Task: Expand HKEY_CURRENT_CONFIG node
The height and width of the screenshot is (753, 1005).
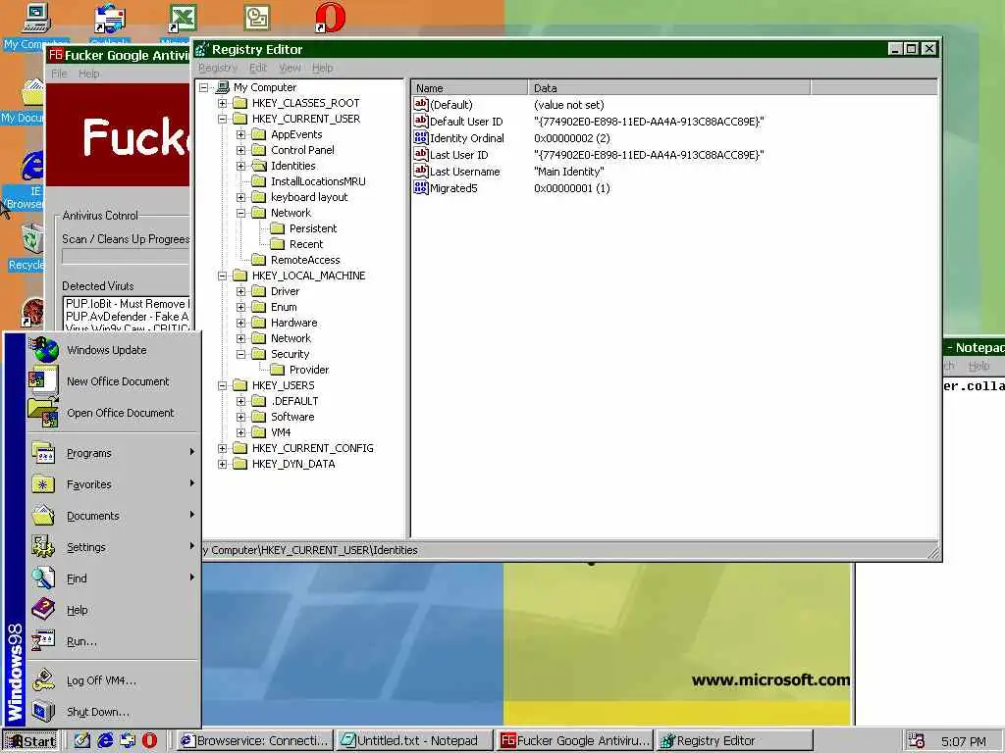Action: tap(223, 448)
